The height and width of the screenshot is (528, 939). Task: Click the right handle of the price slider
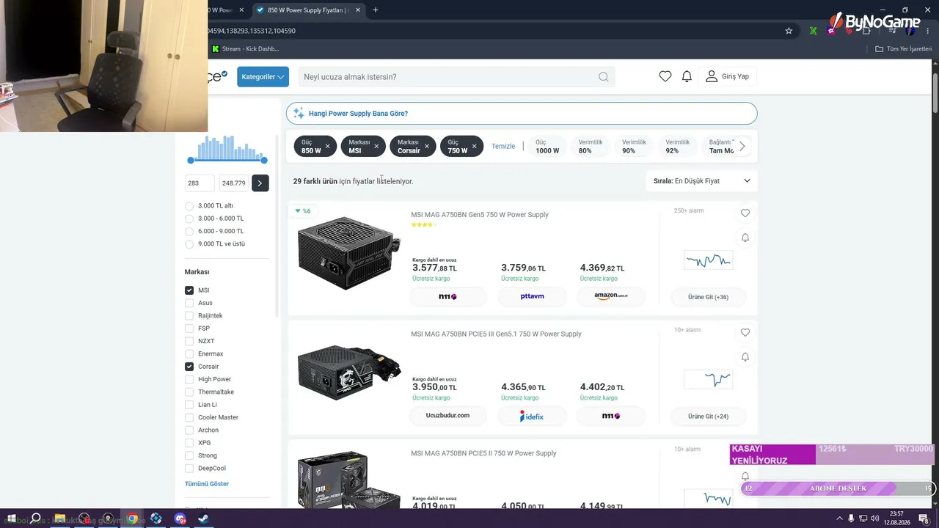click(264, 160)
